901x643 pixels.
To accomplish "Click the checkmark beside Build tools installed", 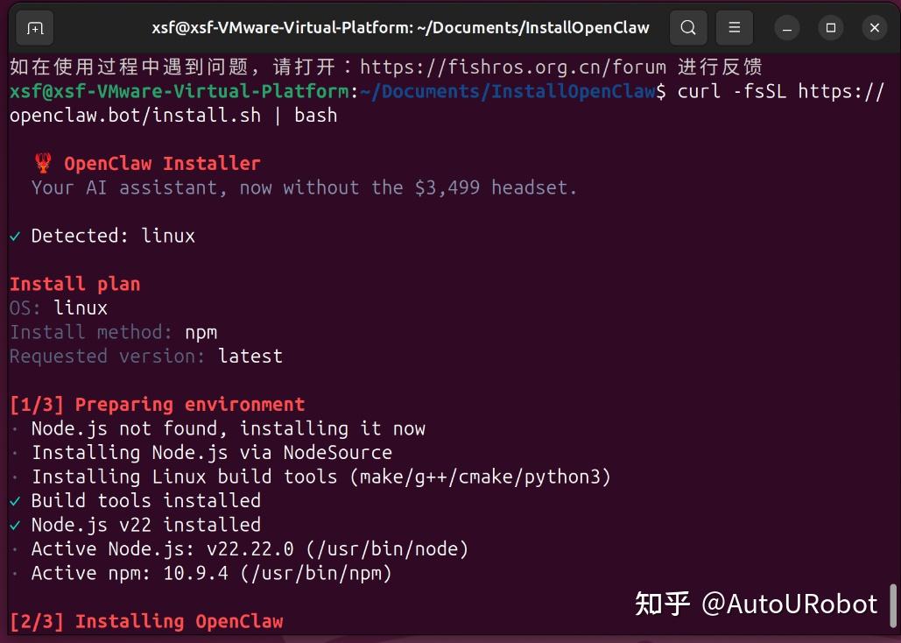I will [15, 501].
